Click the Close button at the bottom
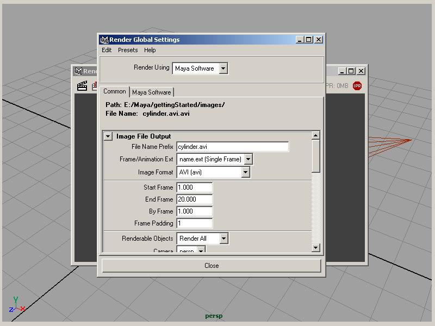Image resolution: width=435 pixels, height=326 pixels. (x=212, y=266)
